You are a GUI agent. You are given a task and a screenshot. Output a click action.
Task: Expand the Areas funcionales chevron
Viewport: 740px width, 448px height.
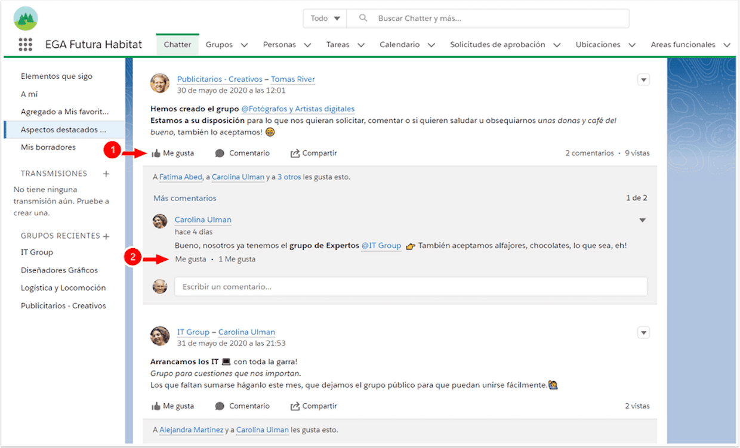coord(727,45)
